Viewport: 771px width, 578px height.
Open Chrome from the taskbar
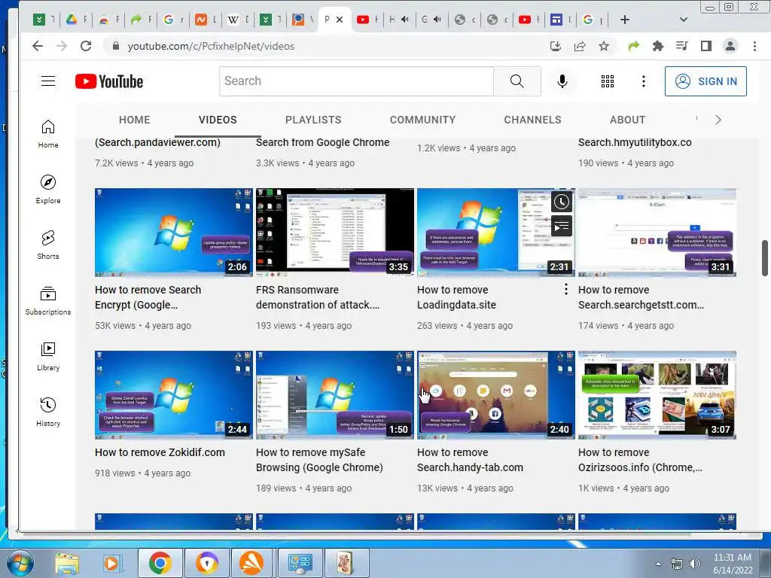[160, 563]
